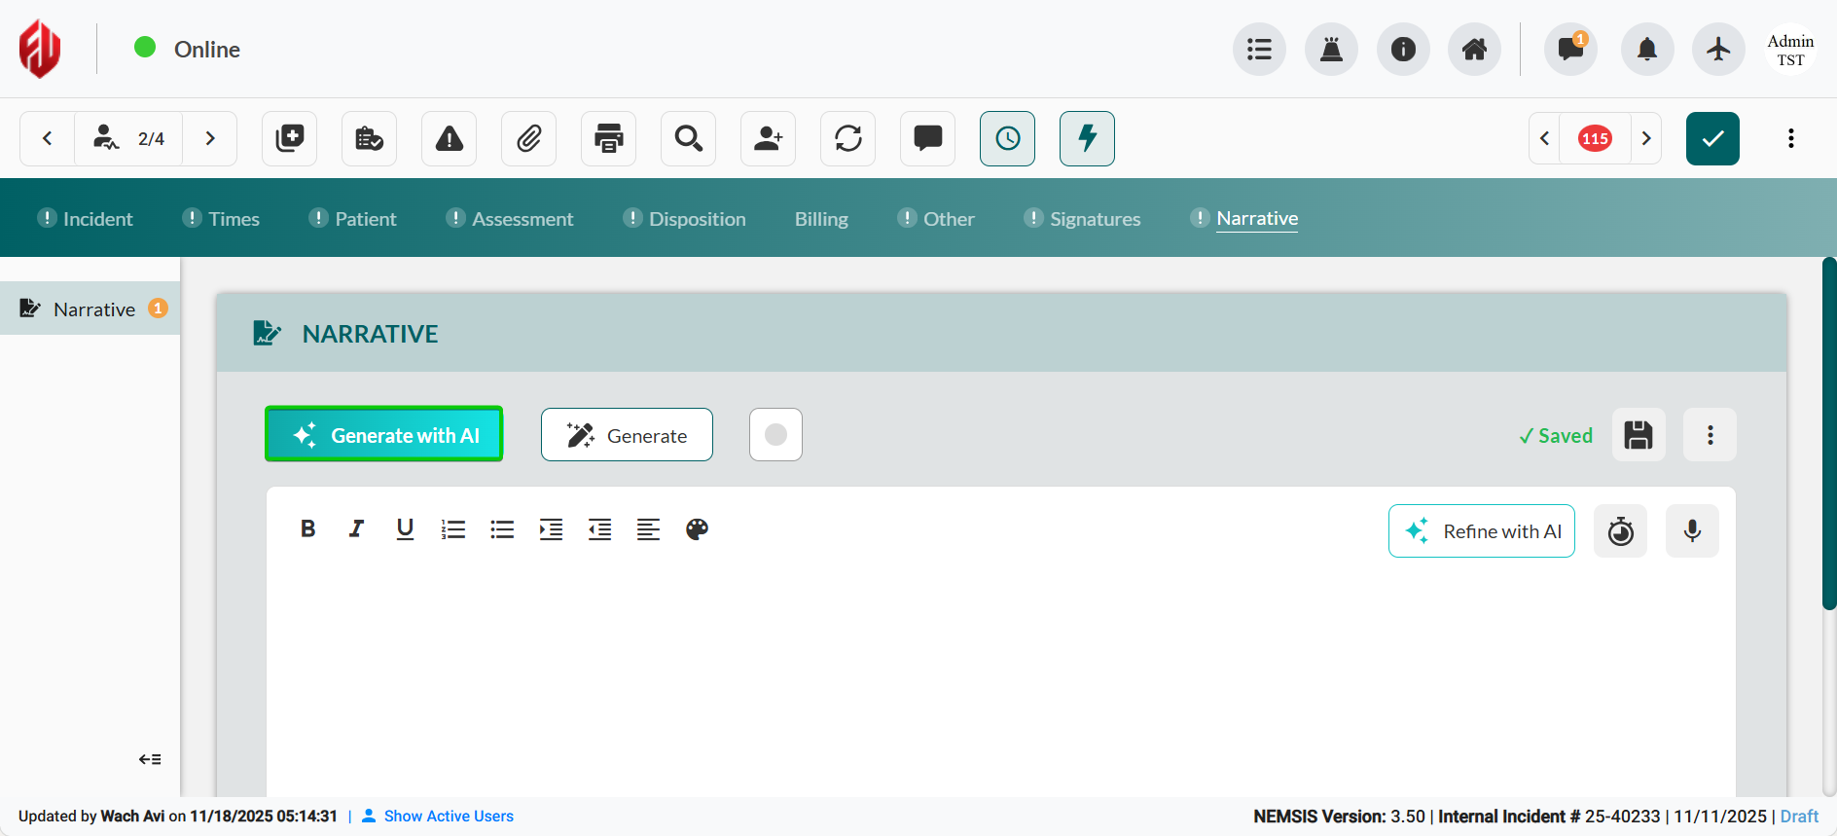Open the notifications bell icon
Image resolution: width=1837 pixels, height=836 pixels.
1646,49
